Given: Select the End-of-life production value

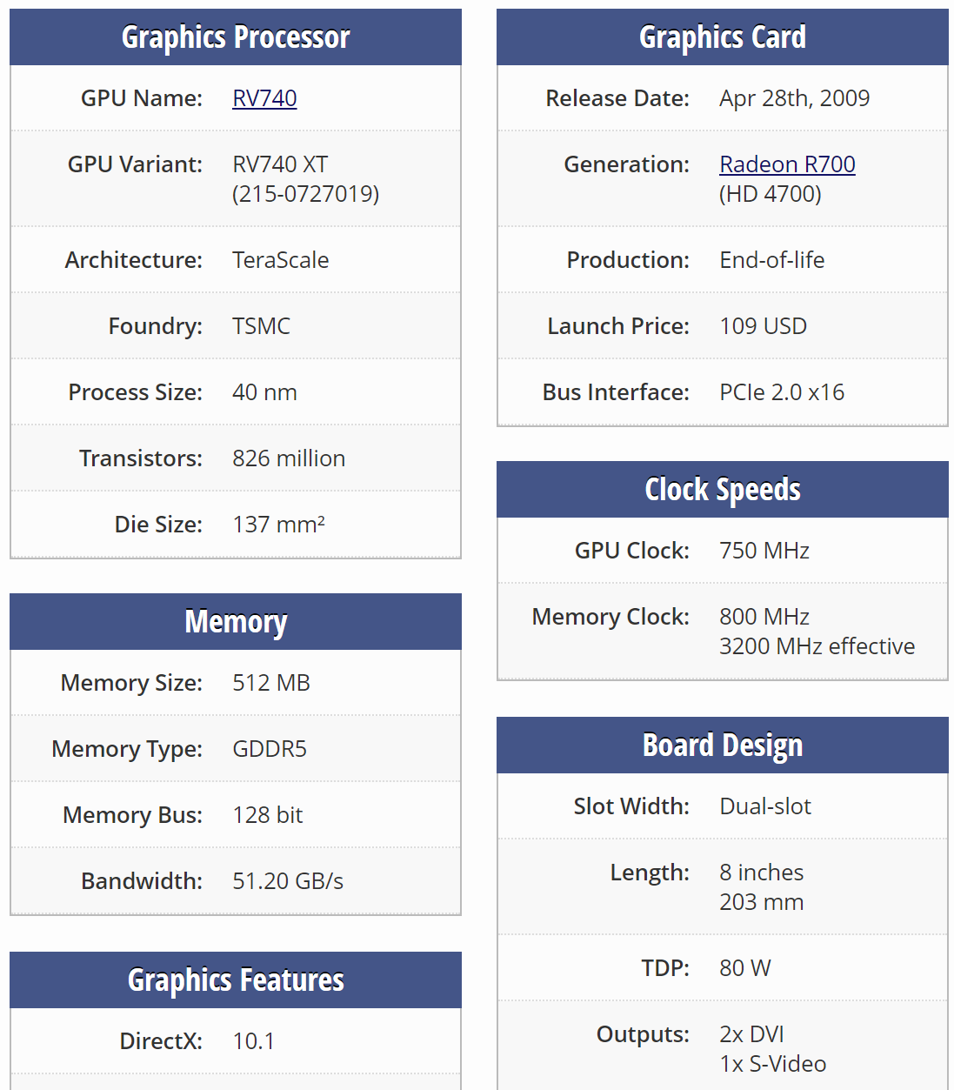Looking at the screenshot, I should [772, 260].
